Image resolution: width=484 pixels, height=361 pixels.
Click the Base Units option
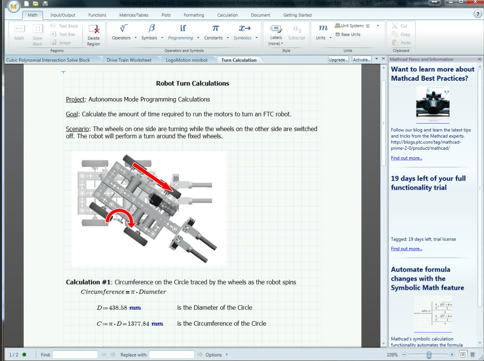[348, 34]
